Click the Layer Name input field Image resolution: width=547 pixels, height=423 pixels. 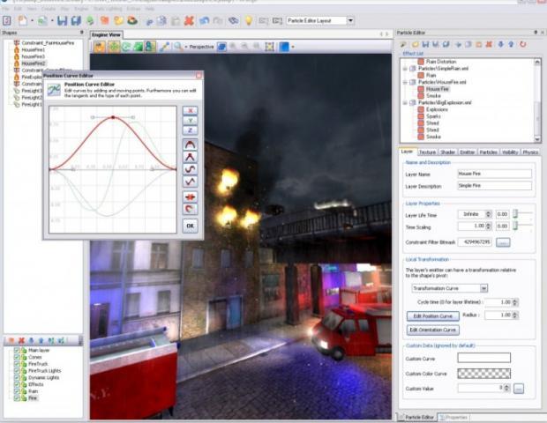(x=495, y=174)
